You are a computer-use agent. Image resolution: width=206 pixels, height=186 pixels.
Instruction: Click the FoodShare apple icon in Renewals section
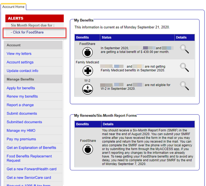click(x=88, y=149)
